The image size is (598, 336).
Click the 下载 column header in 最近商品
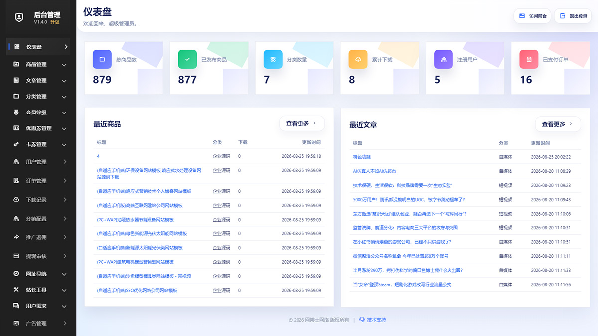pos(243,142)
